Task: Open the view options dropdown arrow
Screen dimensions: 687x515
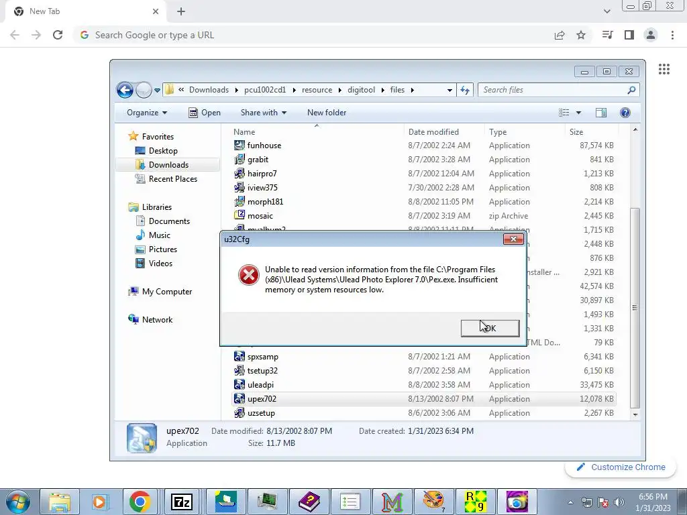Action: (x=578, y=113)
